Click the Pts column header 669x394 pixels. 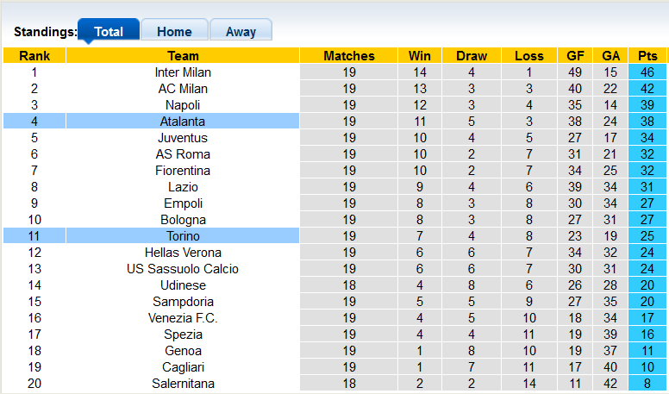click(647, 56)
